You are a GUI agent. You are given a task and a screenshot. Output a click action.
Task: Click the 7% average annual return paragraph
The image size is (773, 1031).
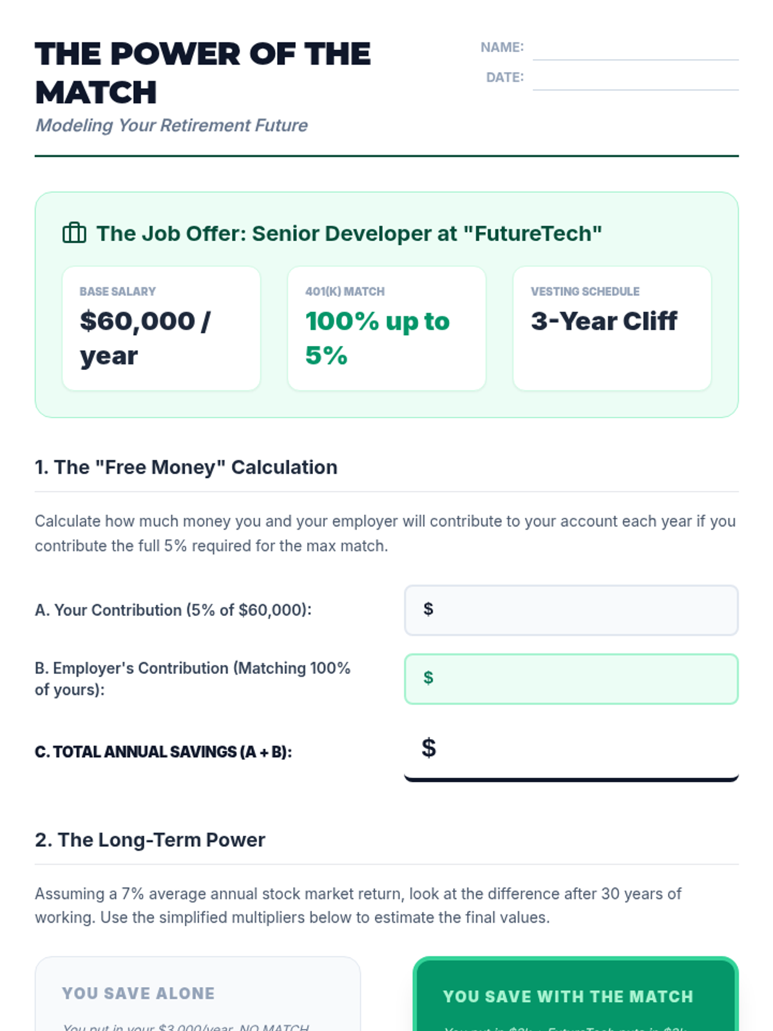tap(358, 905)
